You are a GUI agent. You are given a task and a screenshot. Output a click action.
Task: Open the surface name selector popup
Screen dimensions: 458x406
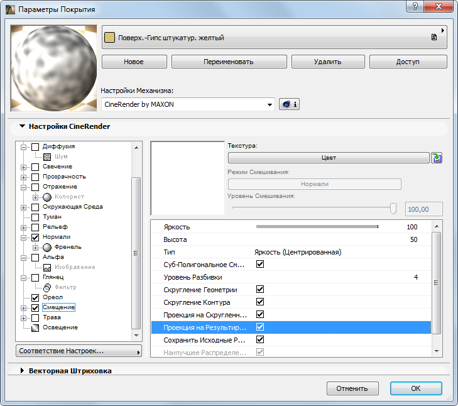[275, 37]
